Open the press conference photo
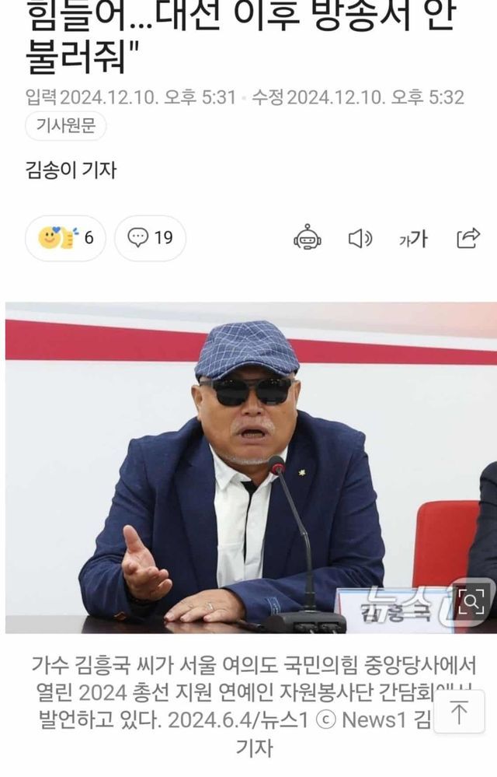The image size is (497, 777). 252,467
